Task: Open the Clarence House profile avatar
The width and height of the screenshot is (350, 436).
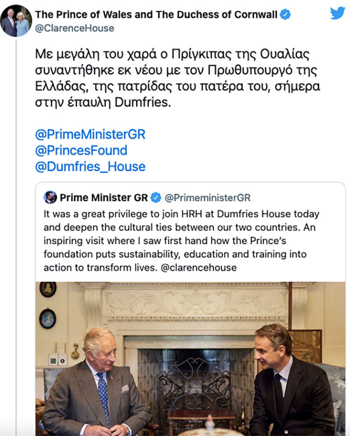Action: coord(16,21)
